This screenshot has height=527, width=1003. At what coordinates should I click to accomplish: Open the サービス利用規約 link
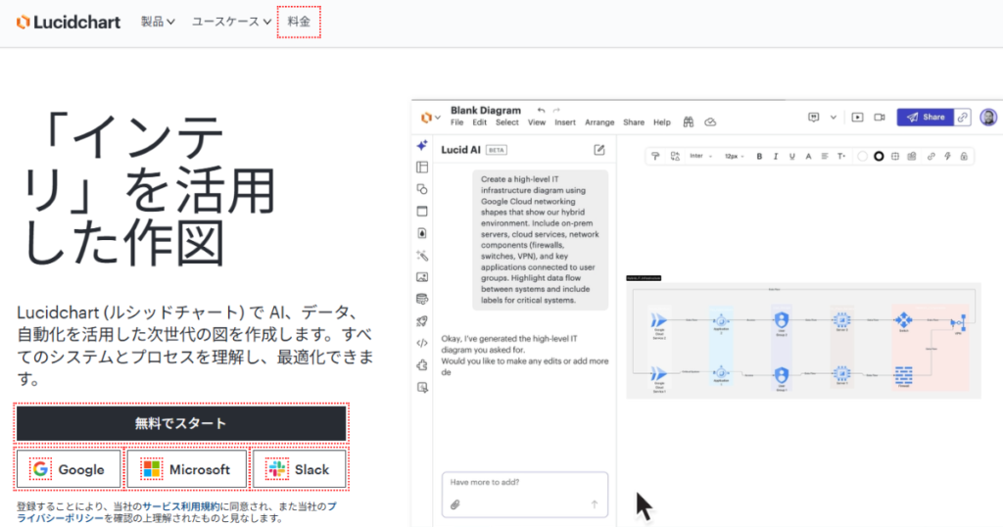coord(180,505)
